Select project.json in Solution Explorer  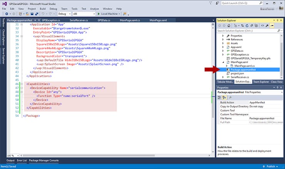[237, 73]
